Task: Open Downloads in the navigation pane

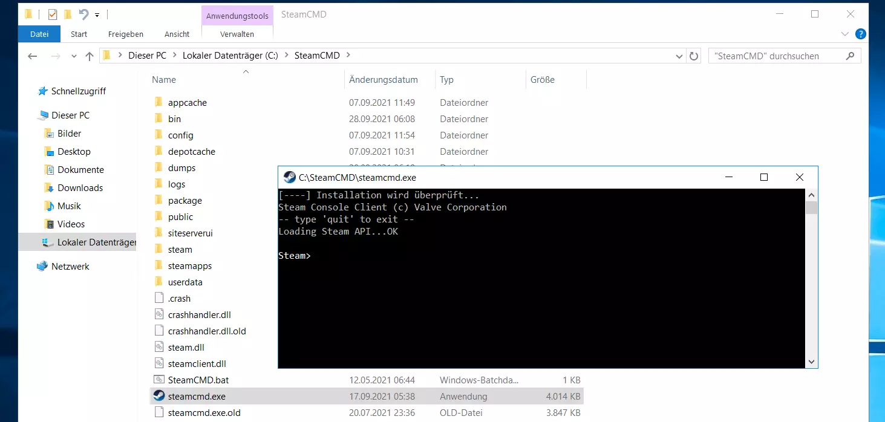Action: pos(80,188)
